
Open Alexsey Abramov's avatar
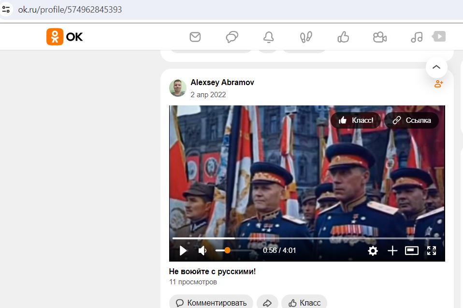coord(178,88)
